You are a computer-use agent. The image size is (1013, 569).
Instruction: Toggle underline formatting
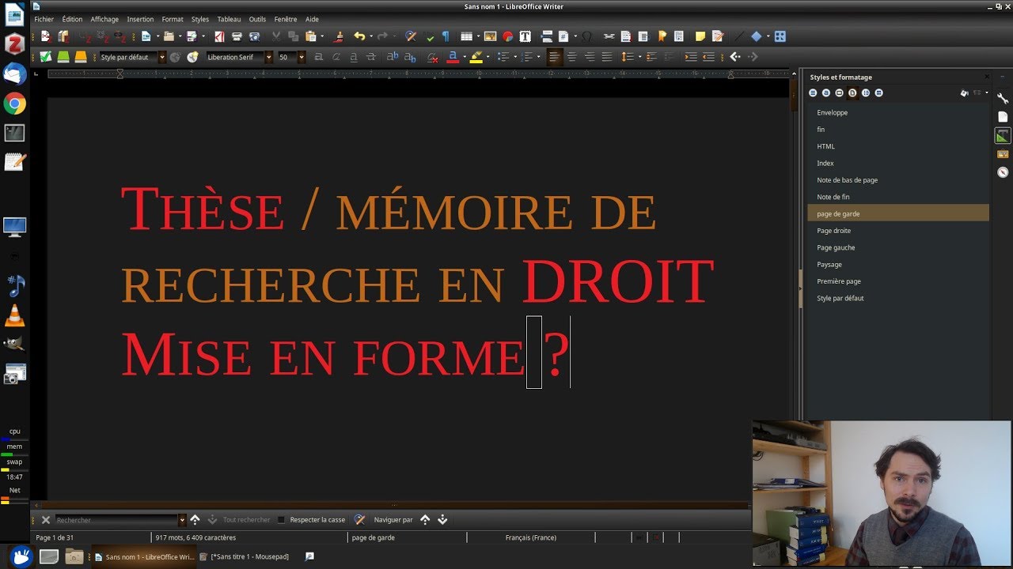click(354, 57)
